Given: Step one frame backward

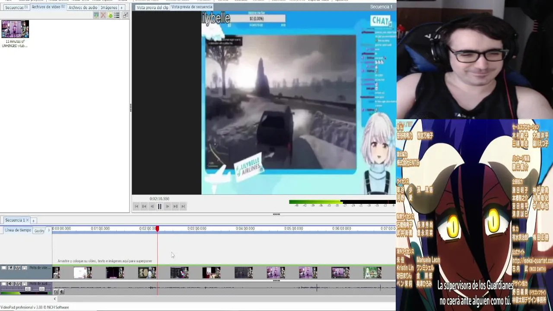Looking at the screenshot, I should 152,206.
